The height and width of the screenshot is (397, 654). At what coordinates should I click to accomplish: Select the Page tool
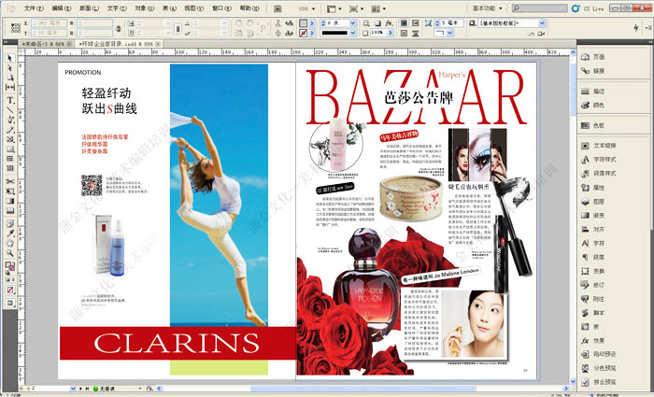click(10, 78)
